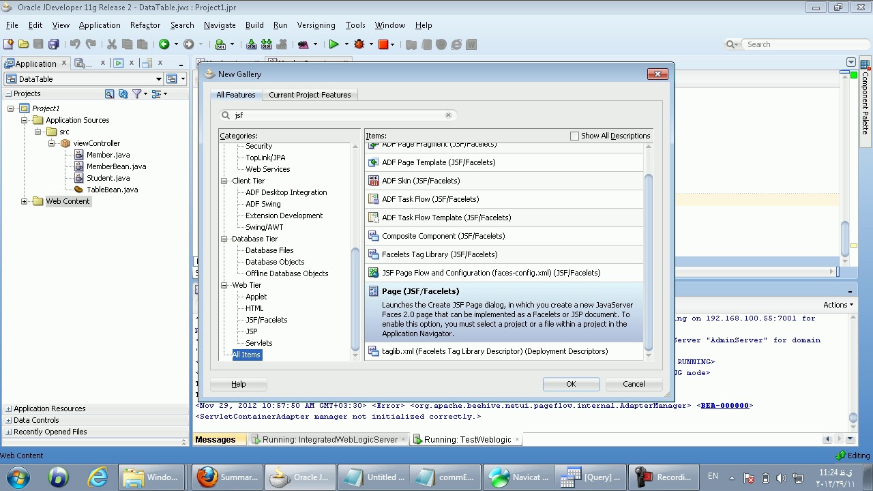
Task: Select JSF Page Flow and Configuration item
Action: coord(504,273)
